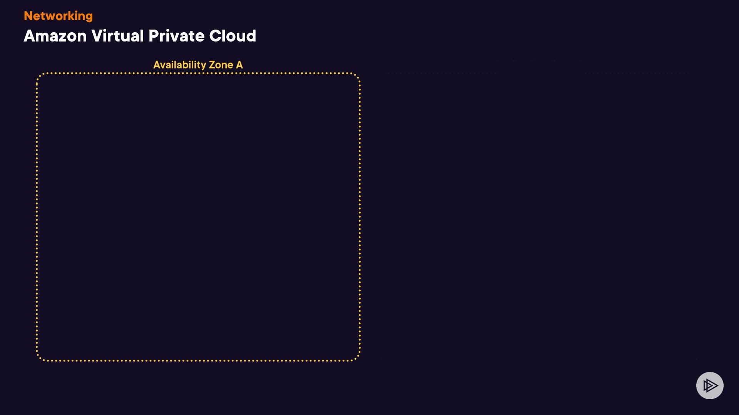Click the word Amazon in the title
The width and height of the screenshot is (739, 415).
(55, 36)
